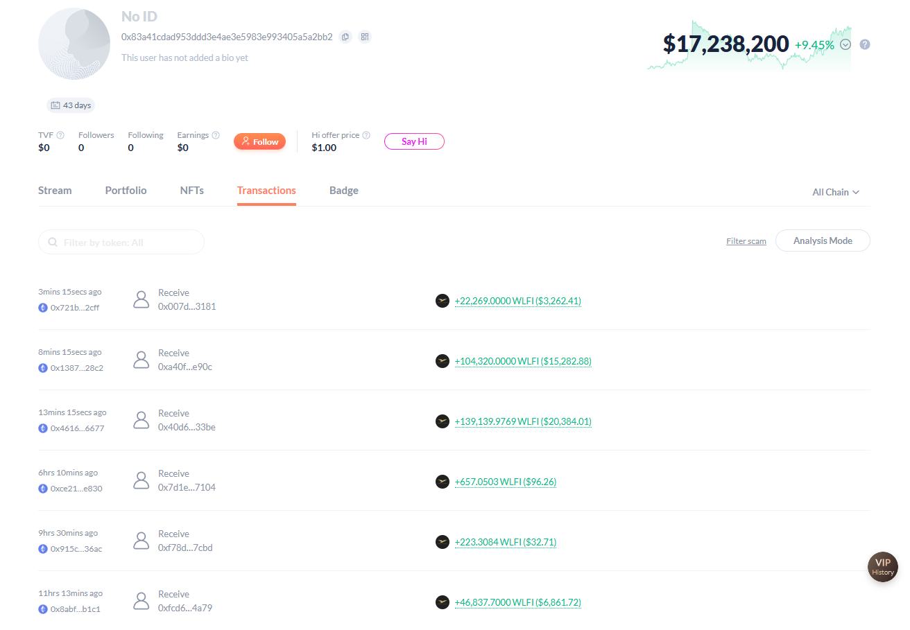
Task: Click the profile avatar image
Action: 74,44
